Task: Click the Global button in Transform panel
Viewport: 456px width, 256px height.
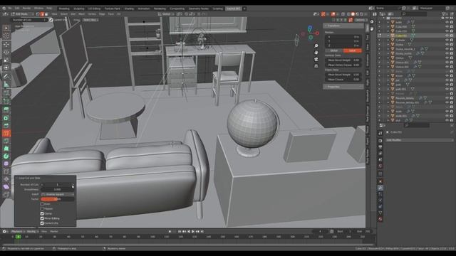Action: (x=334, y=50)
